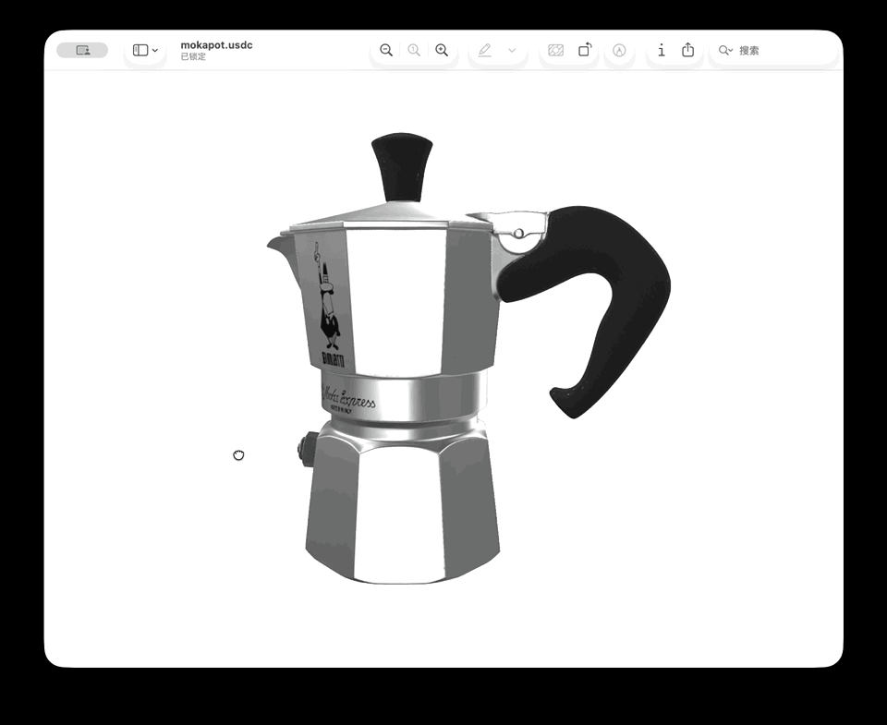This screenshot has height=725, width=887.
Task: Click the actual size magnifier icon
Action: [414, 50]
